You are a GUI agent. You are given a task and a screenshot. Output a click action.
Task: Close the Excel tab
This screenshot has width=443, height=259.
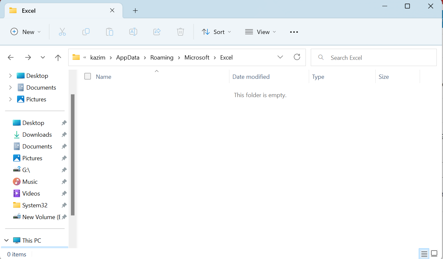[112, 10]
